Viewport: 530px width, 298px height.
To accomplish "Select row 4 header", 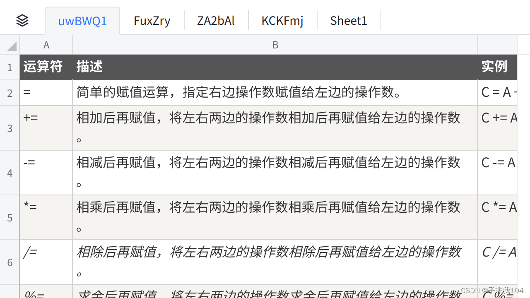I will pyautogui.click(x=10, y=173).
